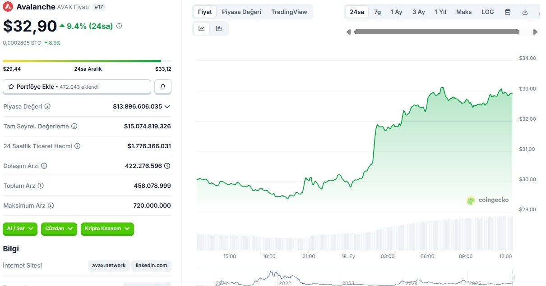Click the price alert bell icon
The width and height of the screenshot is (546, 286).
click(x=163, y=87)
